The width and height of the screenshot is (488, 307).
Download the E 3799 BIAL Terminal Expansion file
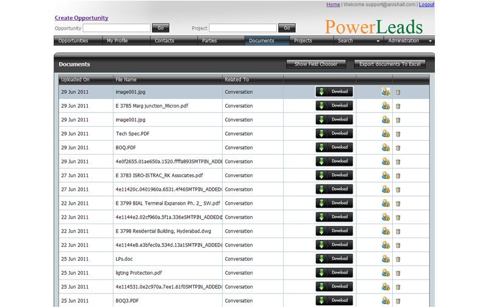point(334,203)
